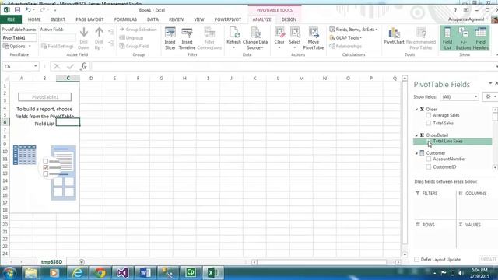Click the formula bar input

click(293, 66)
